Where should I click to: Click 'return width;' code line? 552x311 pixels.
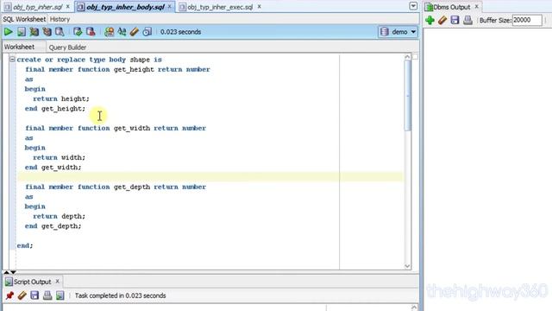(x=60, y=157)
